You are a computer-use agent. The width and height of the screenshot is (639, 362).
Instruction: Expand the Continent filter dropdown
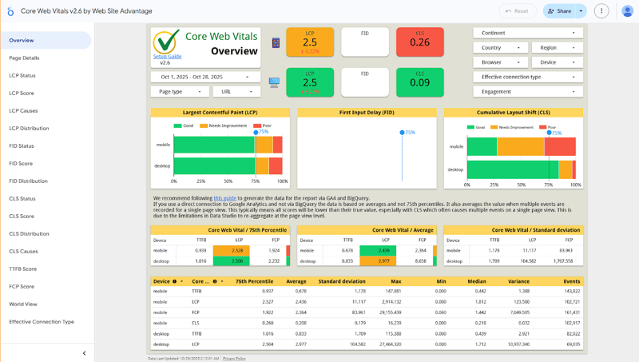click(x=528, y=34)
